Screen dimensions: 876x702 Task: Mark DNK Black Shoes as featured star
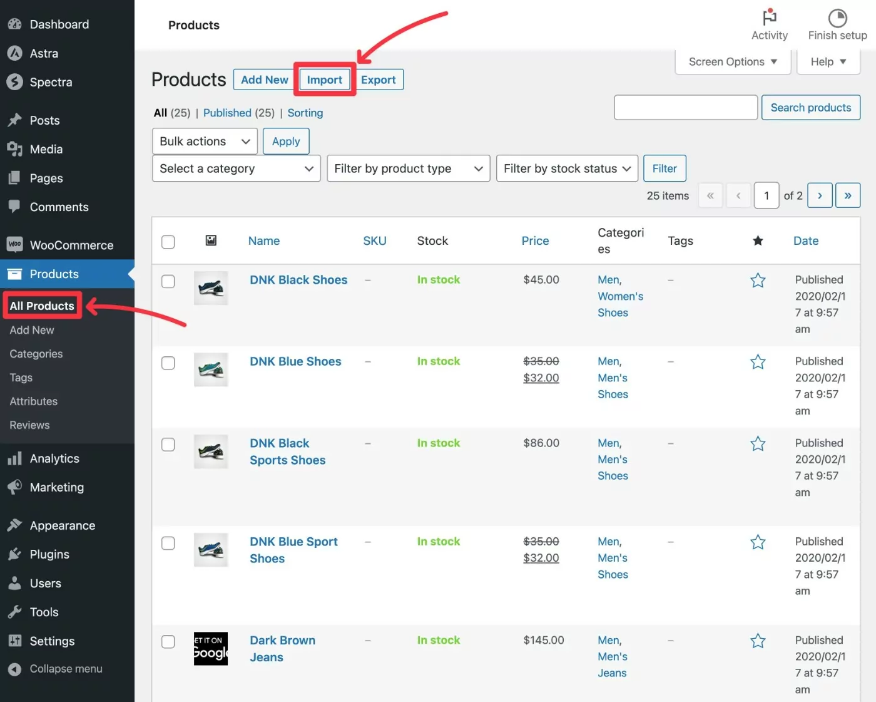pyautogui.click(x=758, y=281)
